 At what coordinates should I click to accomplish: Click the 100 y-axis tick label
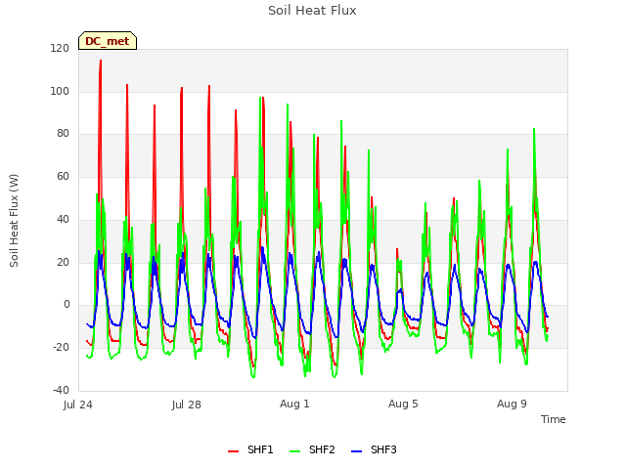point(60,91)
